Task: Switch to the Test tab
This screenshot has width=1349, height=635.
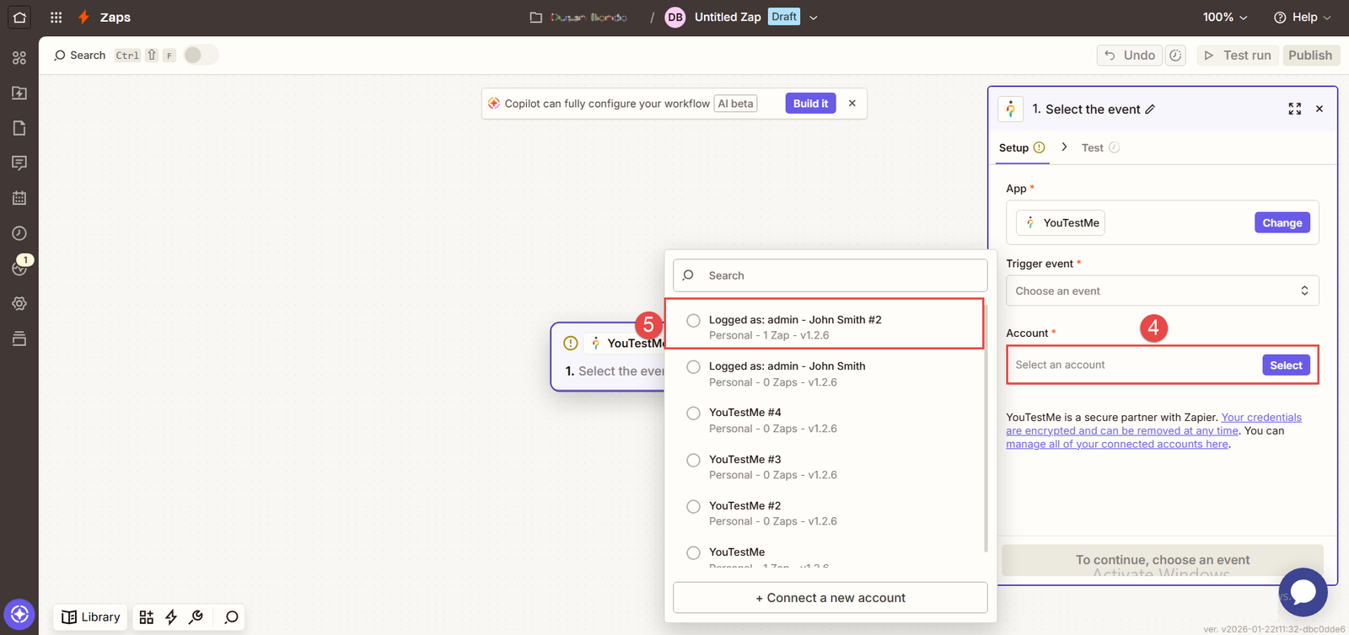Action: (1093, 147)
